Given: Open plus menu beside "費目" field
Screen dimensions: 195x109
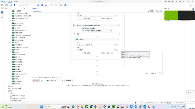Looking at the screenshot, I should pyautogui.click(x=116, y=50).
